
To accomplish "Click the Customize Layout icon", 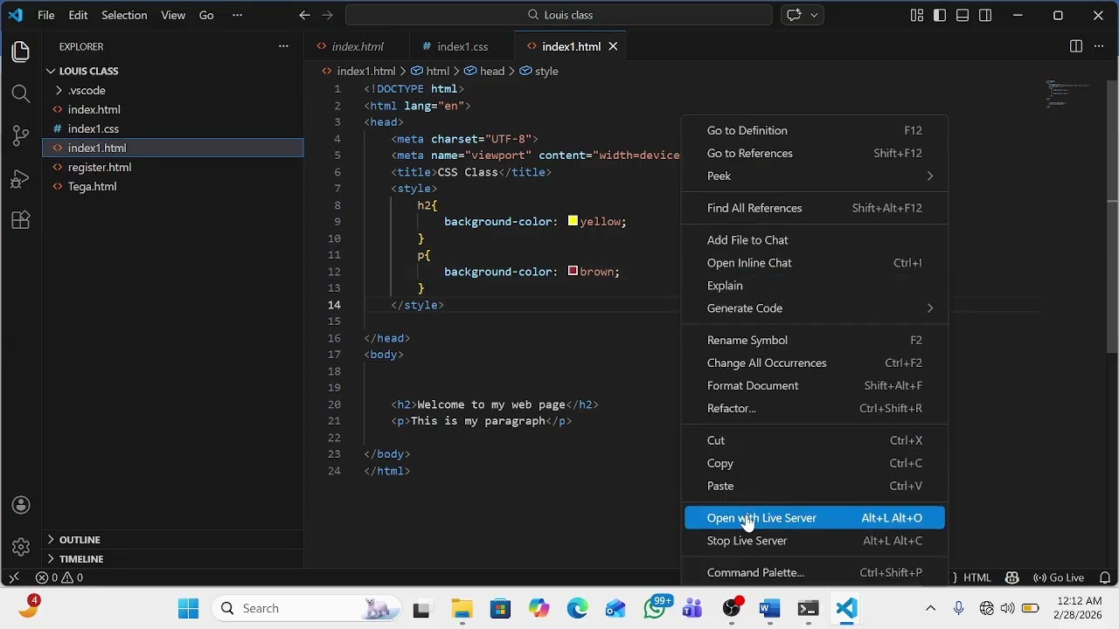I will tap(917, 15).
